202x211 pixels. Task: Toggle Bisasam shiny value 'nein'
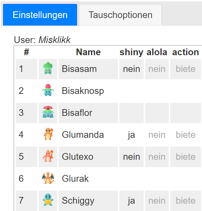[131, 69]
